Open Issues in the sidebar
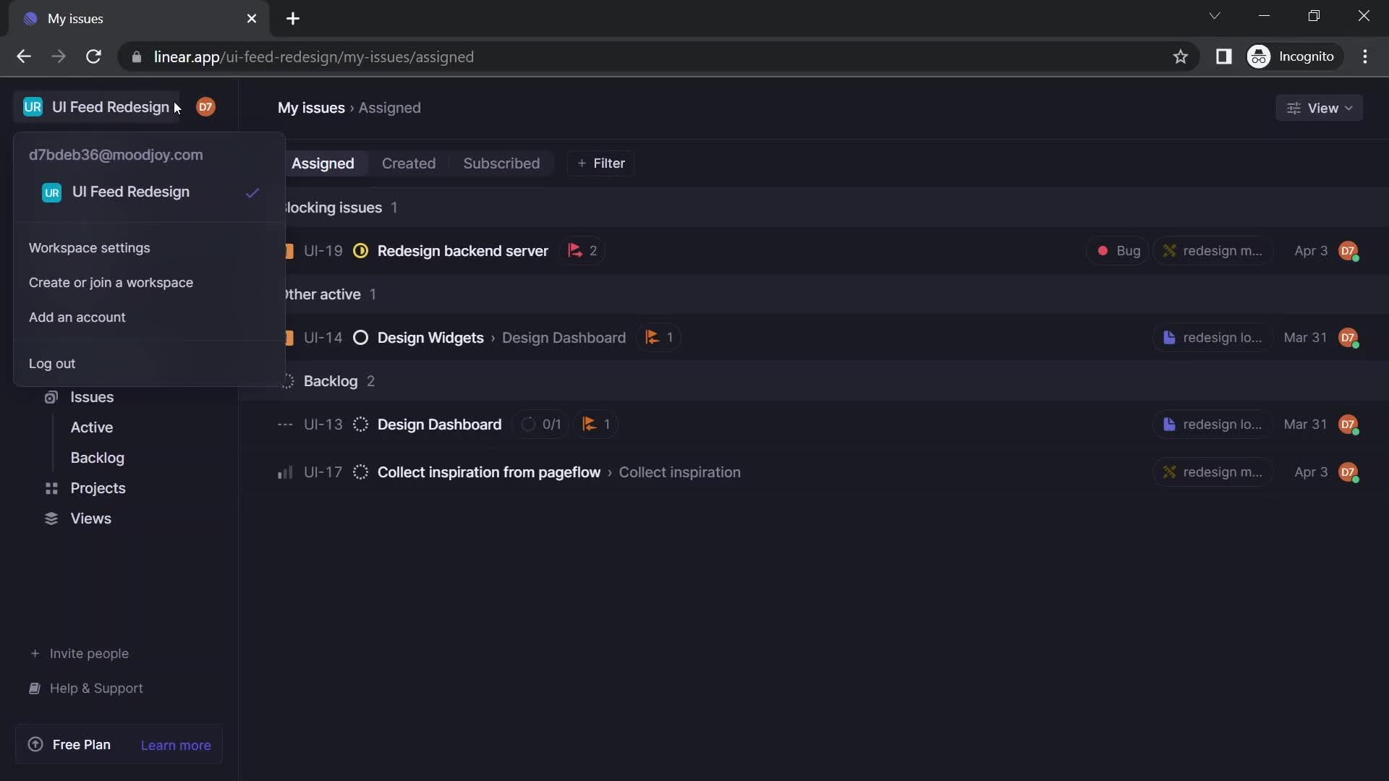 point(92,397)
